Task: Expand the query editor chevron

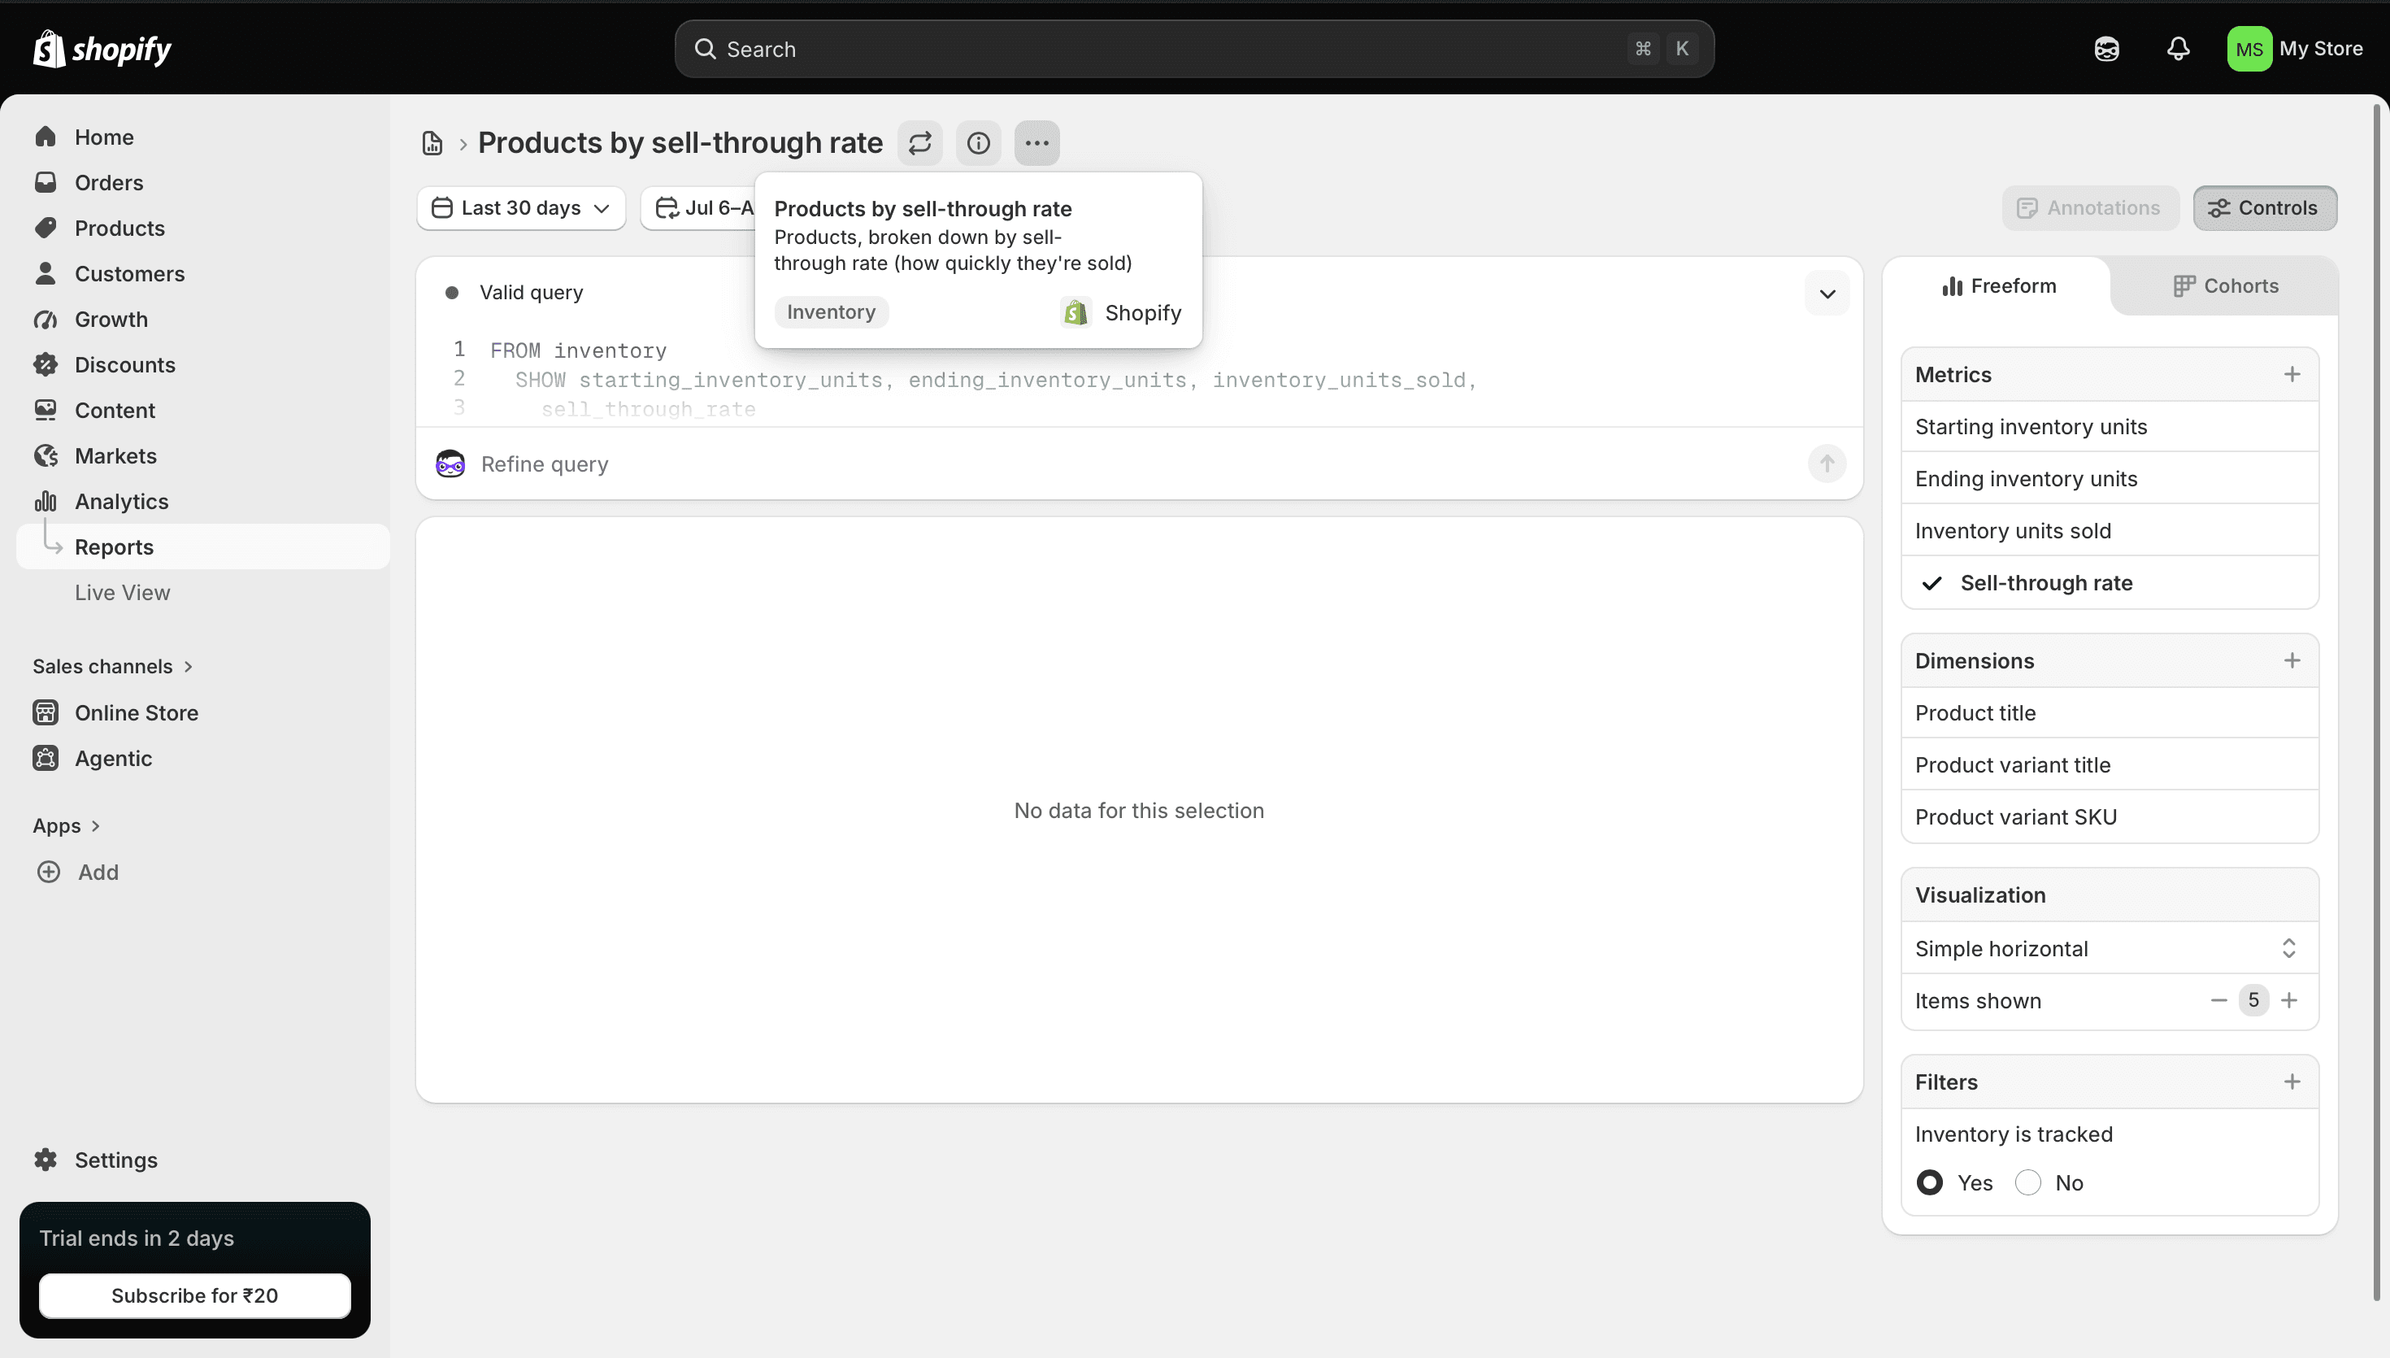Action: 1826,294
